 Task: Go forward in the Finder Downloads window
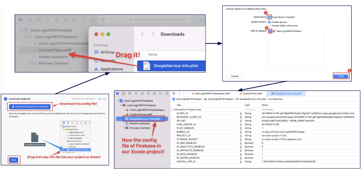153,34
